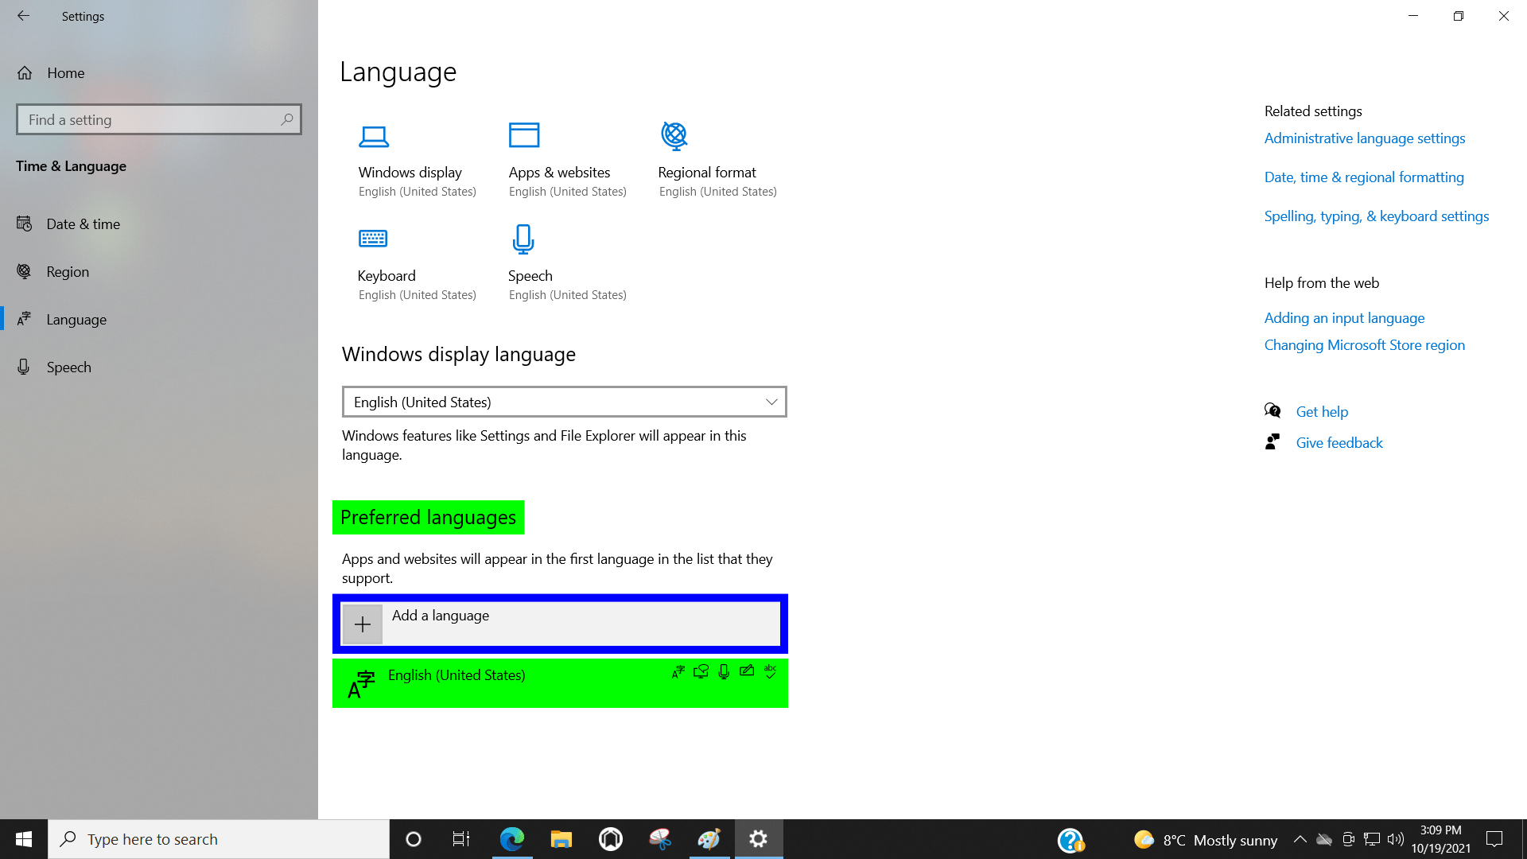Open the Paint taskbar icon

pos(709,839)
